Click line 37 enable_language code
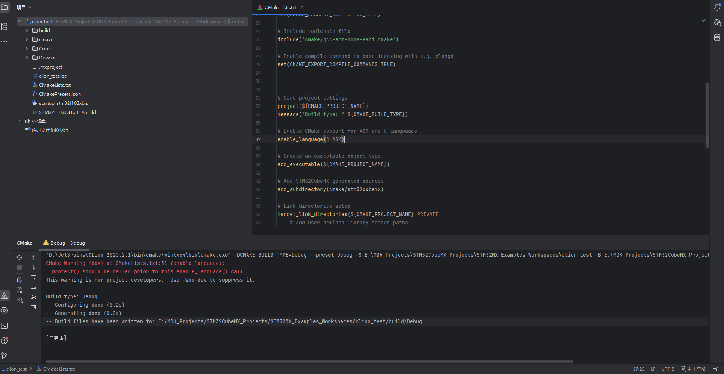The height and width of the screenshot is (374, 724). (311, 140)
